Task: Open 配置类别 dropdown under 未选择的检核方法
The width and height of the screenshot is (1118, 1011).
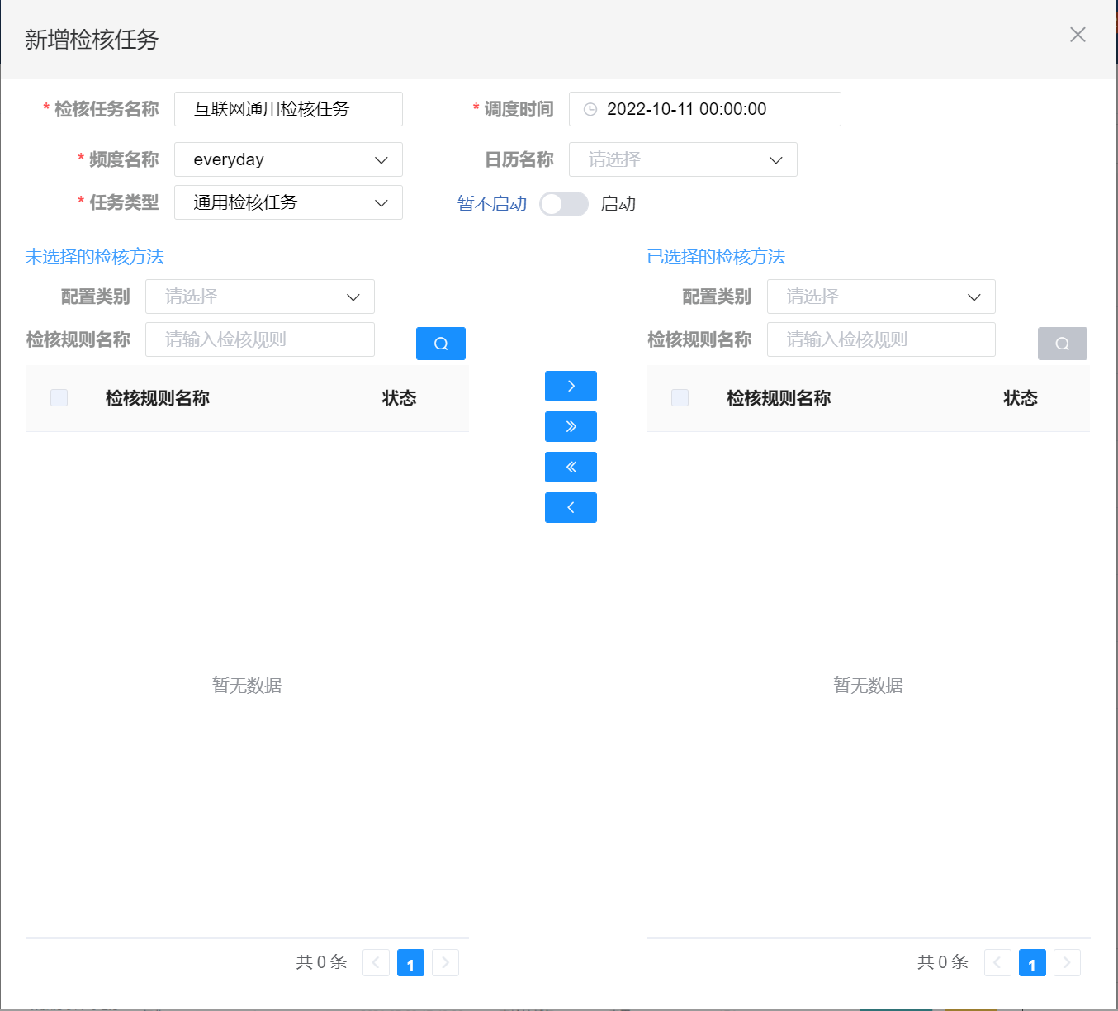Action: tap(260, 297)
